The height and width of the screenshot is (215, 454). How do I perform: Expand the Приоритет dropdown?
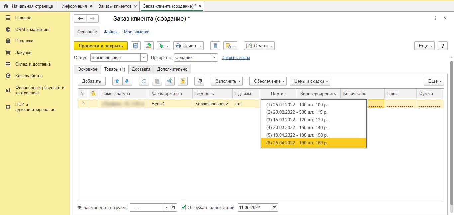(x=214, y=58)
